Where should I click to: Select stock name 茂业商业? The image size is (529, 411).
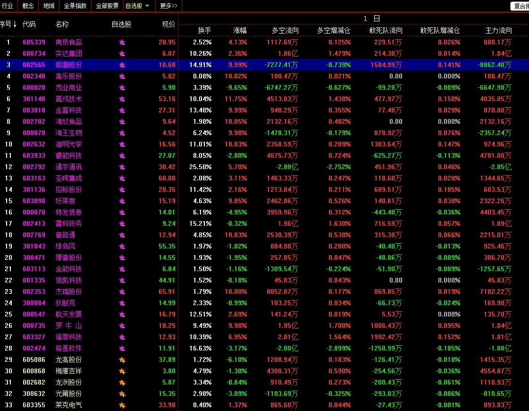(68, 88)
